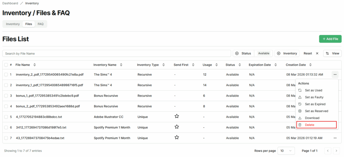Open the View options button

point(332,53)
